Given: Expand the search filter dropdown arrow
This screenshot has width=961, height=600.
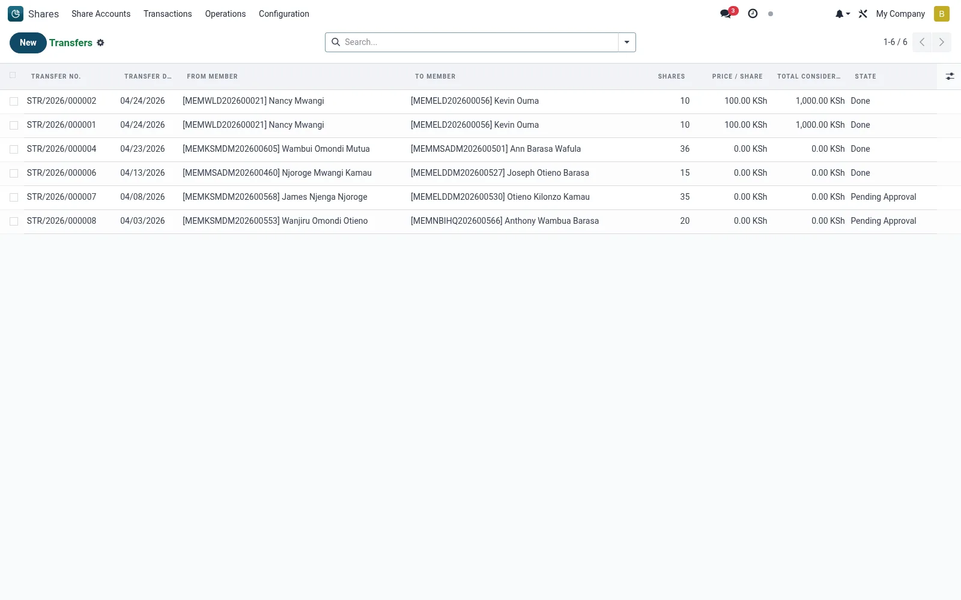Looking at the screenshot, I should pos(626,42).
